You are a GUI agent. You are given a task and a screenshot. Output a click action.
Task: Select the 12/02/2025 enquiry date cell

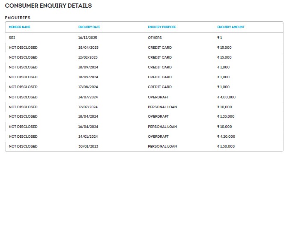(x=88, y=57)
